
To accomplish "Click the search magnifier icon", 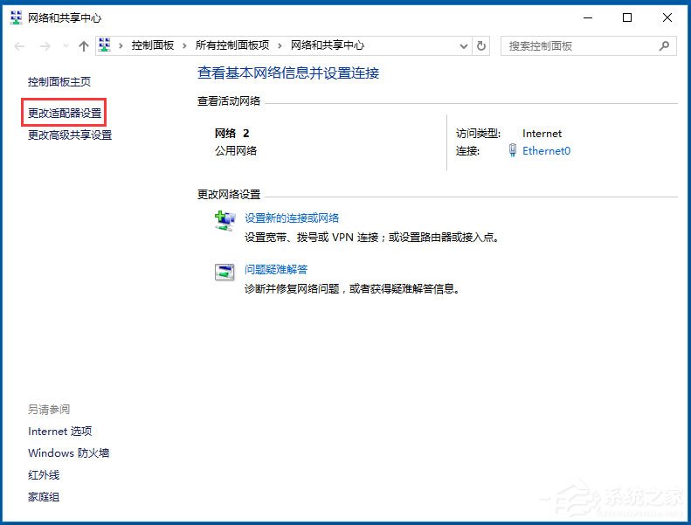I will click(666, 45).
